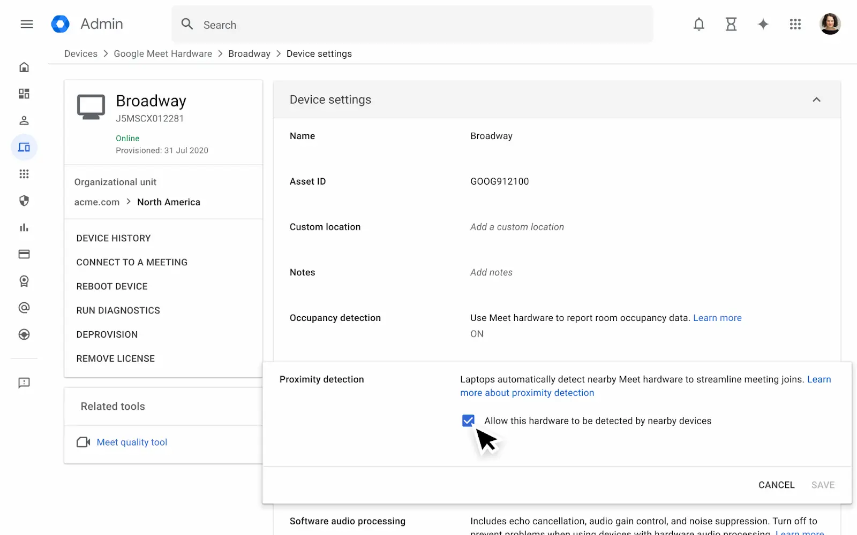Open the tasks hourglass icon
This screenshot has height=535, width=857.
731,24
